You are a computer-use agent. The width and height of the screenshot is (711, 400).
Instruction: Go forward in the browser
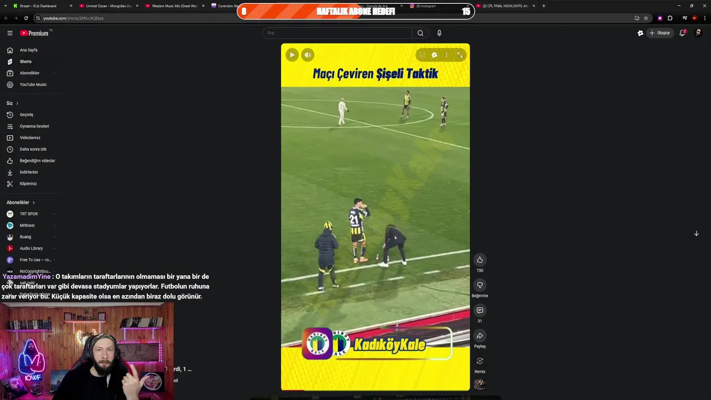[x=16, y=18]
